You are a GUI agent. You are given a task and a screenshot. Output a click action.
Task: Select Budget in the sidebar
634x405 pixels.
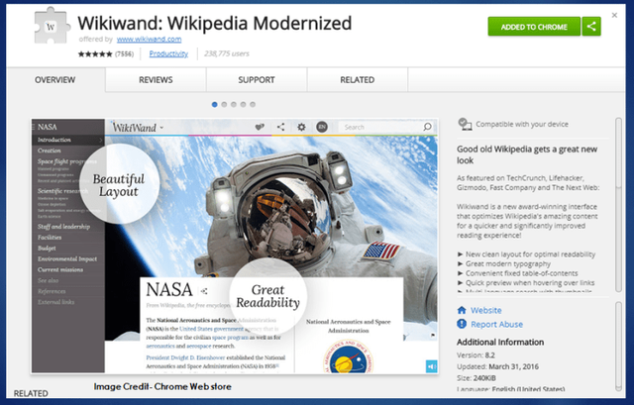[x=47, y=249]
